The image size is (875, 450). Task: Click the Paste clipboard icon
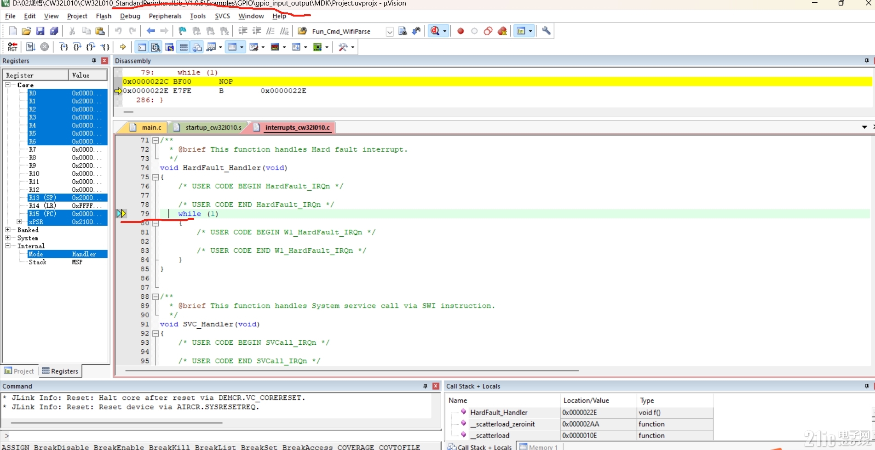100,31
